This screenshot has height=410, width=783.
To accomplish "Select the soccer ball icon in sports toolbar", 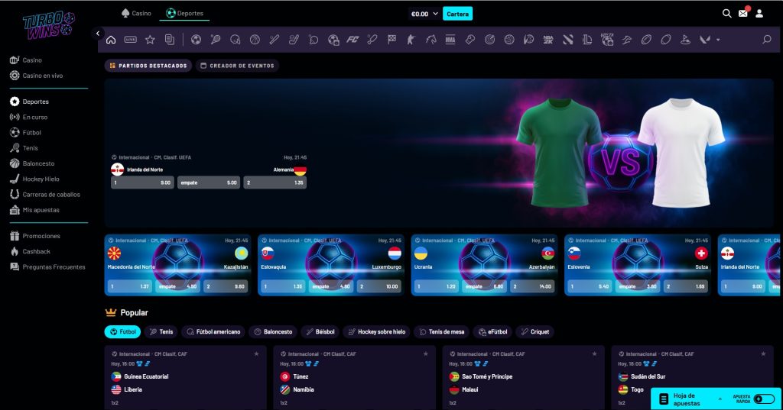I will click(196, 40).
